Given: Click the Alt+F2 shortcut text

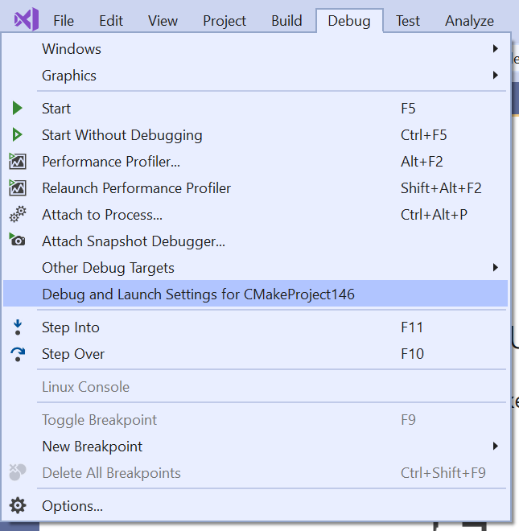Looking at the screenshot, I should pos(422,161).
